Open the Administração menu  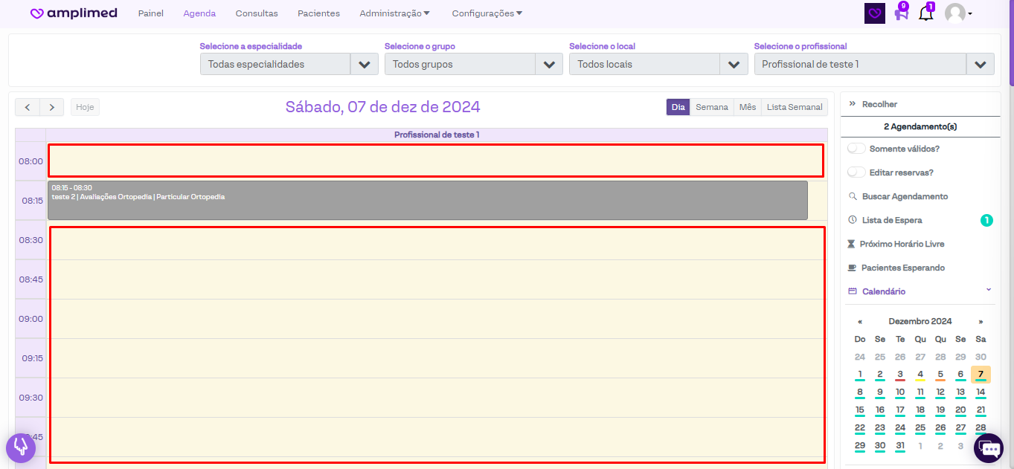tap(394, 13)
